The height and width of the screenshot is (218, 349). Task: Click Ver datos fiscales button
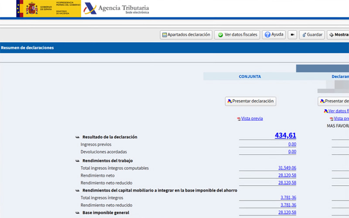click(237, 35)
